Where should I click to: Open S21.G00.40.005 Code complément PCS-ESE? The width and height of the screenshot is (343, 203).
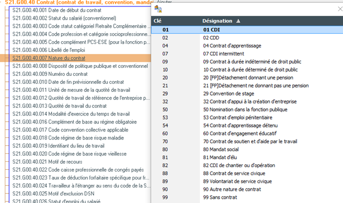click(x=81, y=42)
